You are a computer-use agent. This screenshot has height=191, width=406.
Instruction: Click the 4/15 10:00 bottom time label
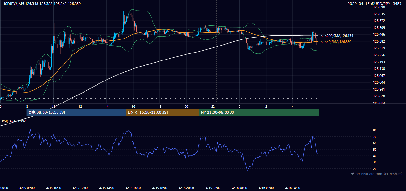[54, 188]
